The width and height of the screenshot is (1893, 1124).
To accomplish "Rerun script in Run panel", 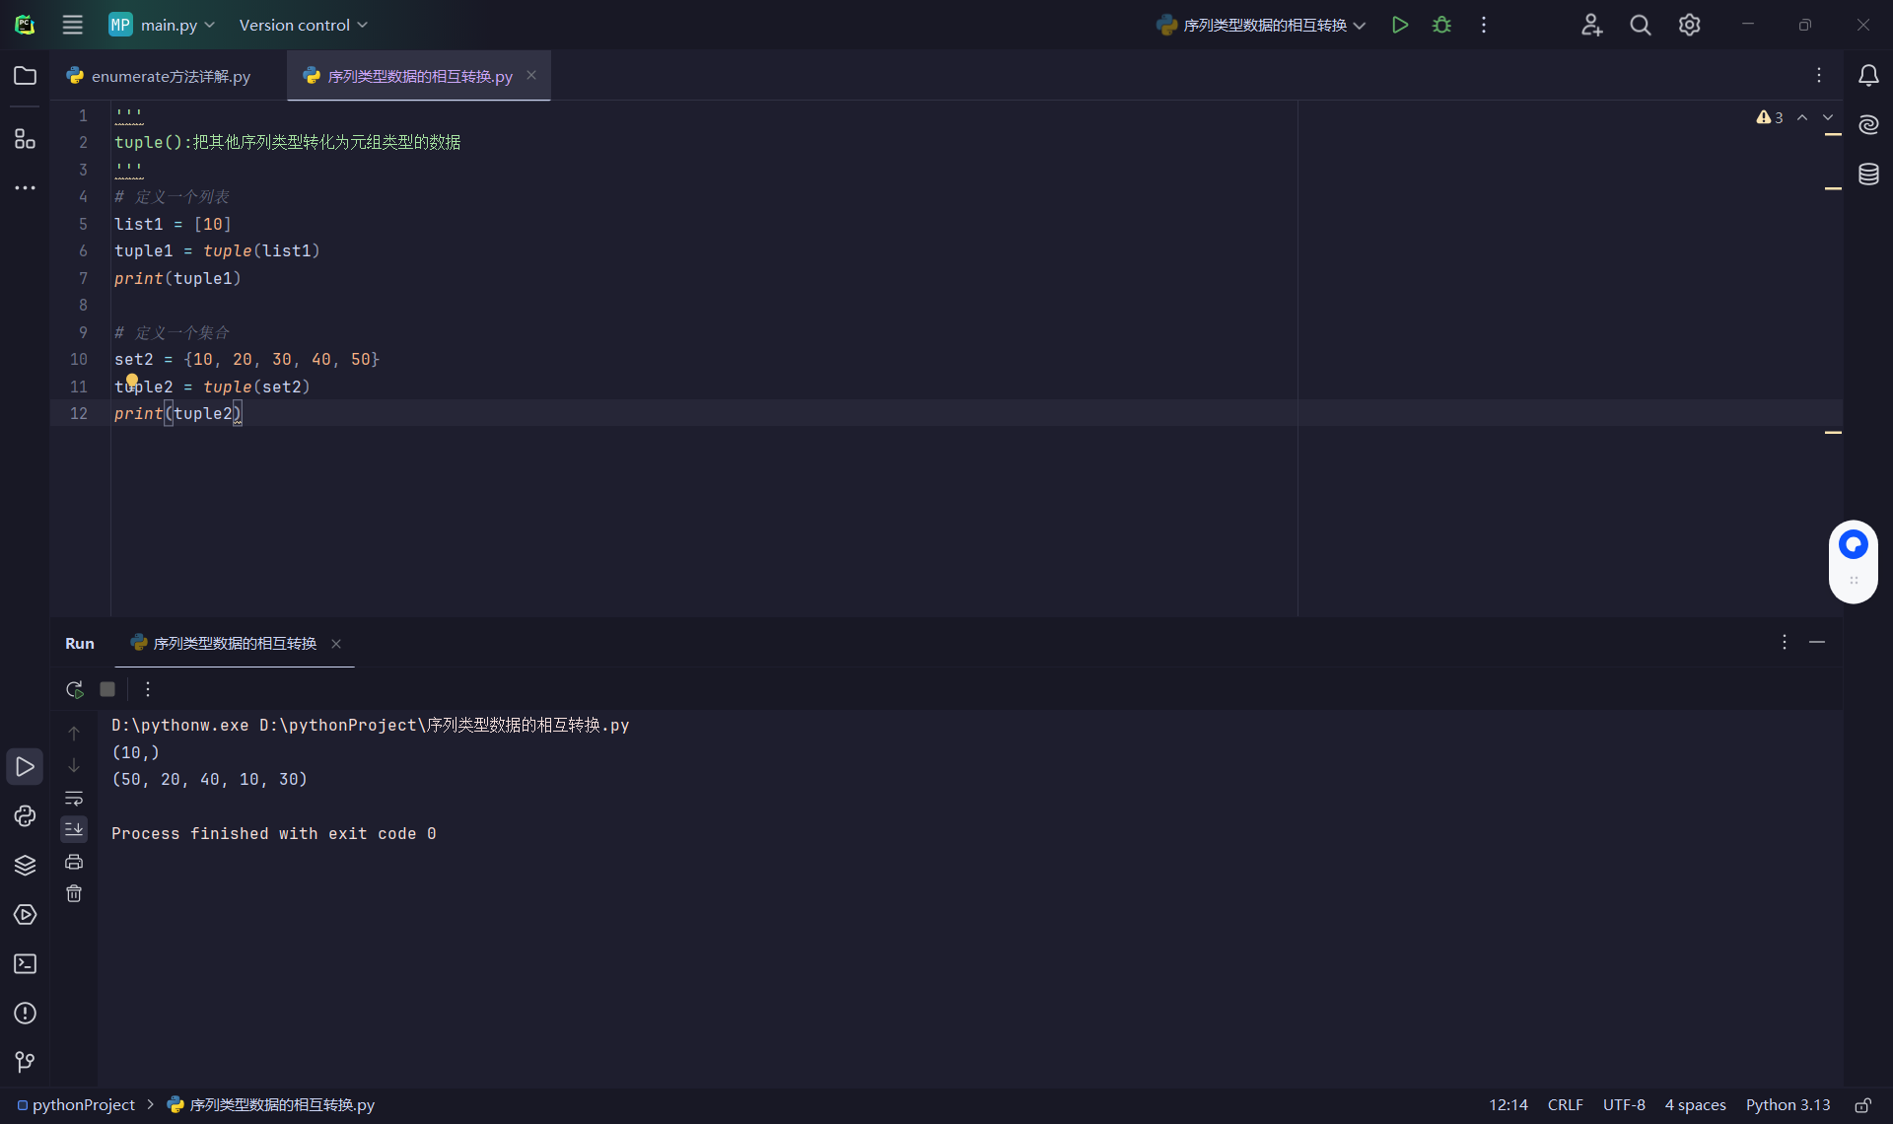I will [x=74, y=689].
